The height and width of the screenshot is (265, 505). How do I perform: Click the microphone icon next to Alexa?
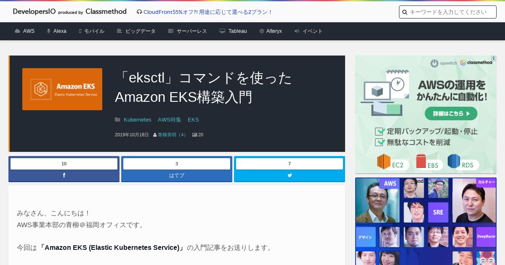pos(49,31)
